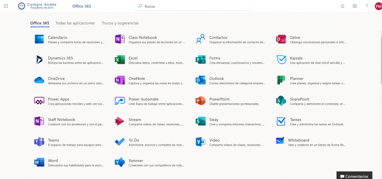Image resolution: width=382 pixels, height=179 pixels.
Task: Open the Outlook app icon
Action: 200,80
